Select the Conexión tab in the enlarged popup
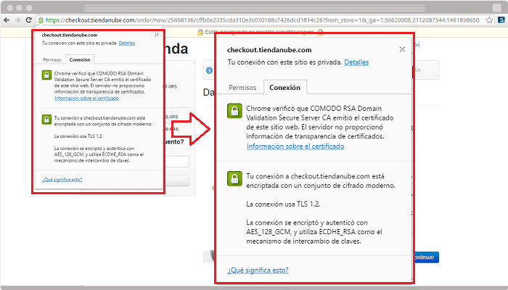508x290 pixels. coord(285,88)
